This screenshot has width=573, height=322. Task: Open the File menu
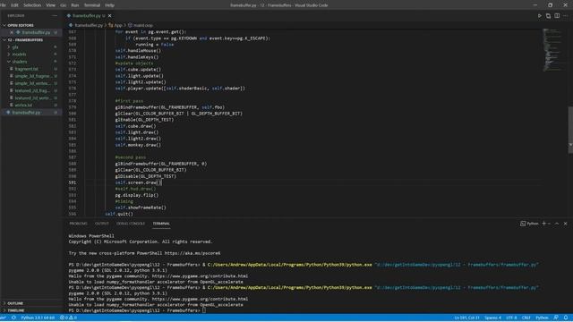tap(3, 5)
